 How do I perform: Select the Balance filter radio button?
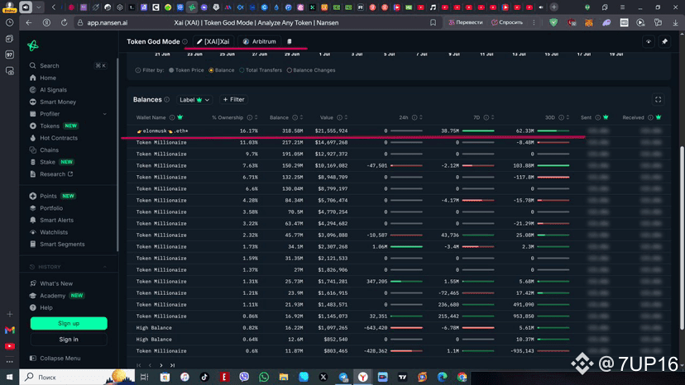211,70
